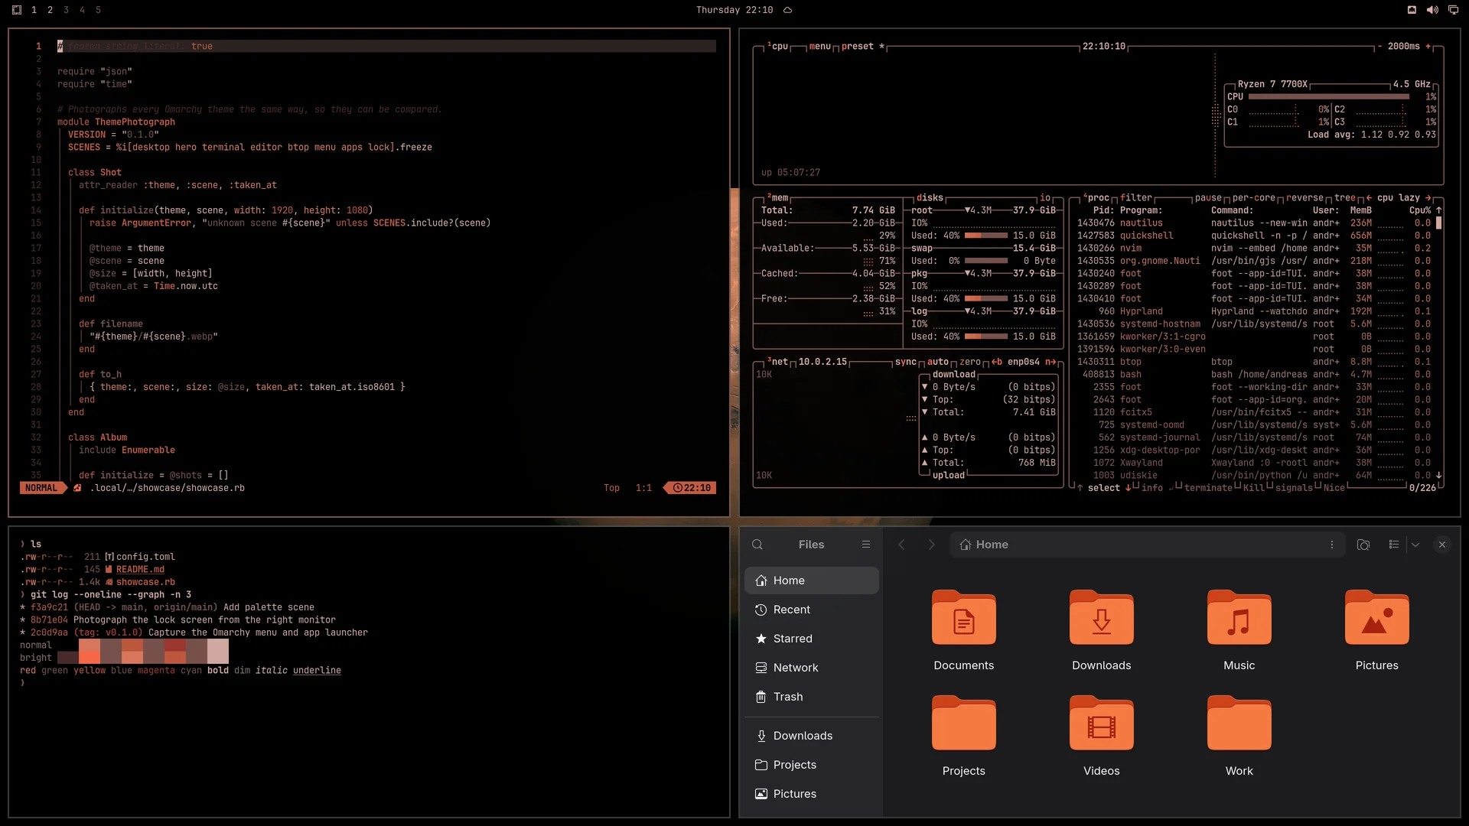This screenshot has width=1469, height=826.
Task: Click signals in btop proc footer
Action: 1293,488
